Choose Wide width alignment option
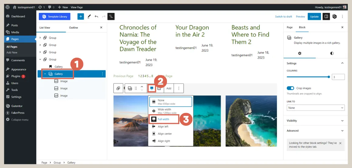 point(171,111)
